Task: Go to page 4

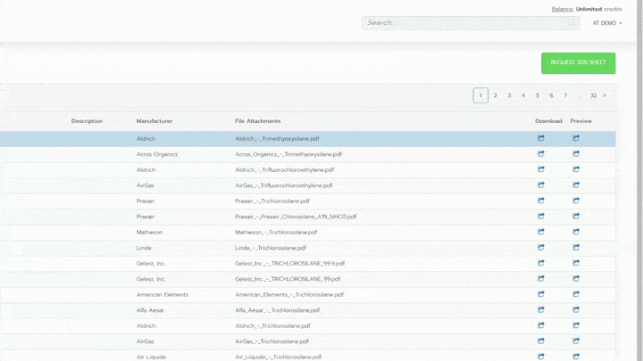Action: click(523, 95)
